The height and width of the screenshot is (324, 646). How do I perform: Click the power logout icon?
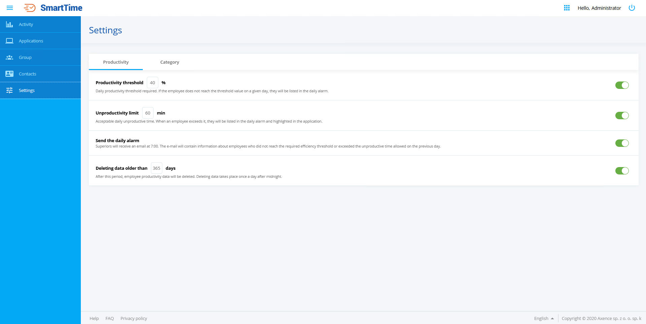pyautogui.click(x=632, y=8)
